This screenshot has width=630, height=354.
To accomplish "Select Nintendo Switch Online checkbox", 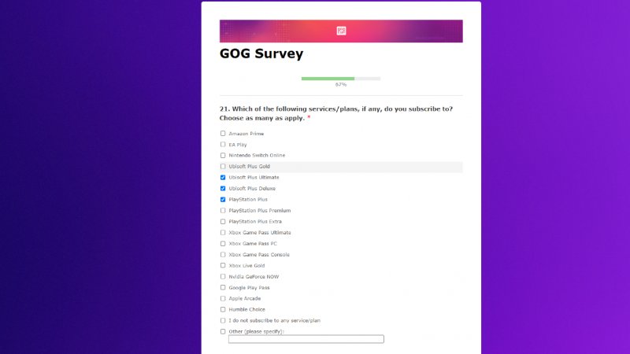I will 223,156.
